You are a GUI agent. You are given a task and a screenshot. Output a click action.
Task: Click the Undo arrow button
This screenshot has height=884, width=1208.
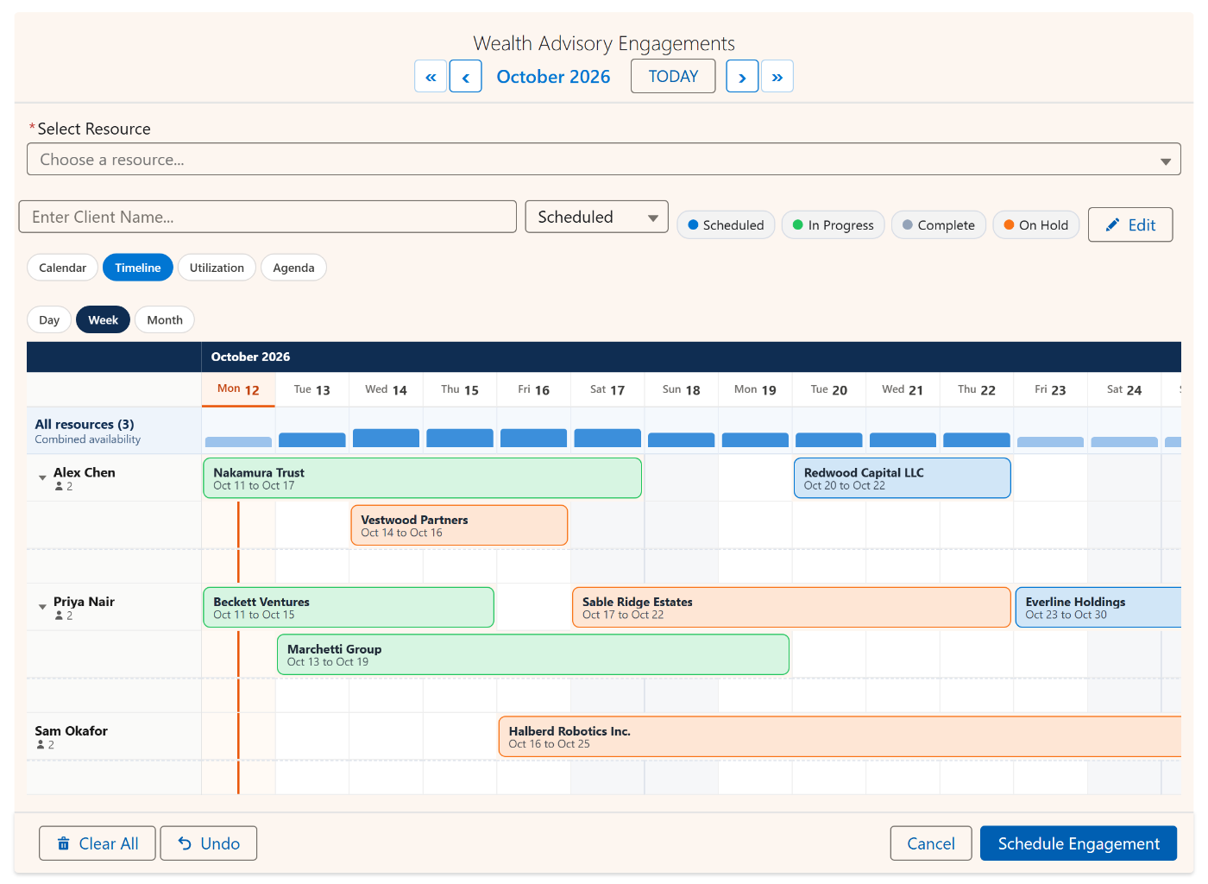pos(209,843)
